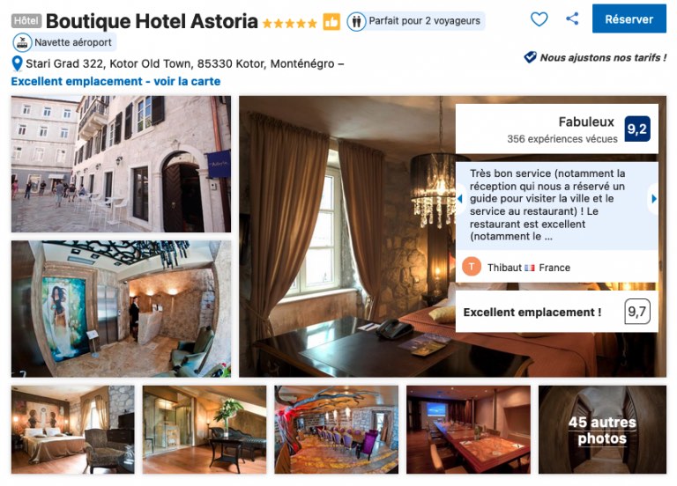Click the 9,7 location score badge
Screen dimensions: 677x486
pyautogui.click(x=637, y=312)
